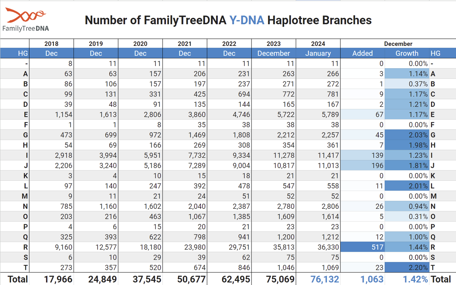Image resolution: width=456 pixels, height=285 pixels.
Task: Select the 2.20% growth cell for T
Action: (x=407, y=267)
